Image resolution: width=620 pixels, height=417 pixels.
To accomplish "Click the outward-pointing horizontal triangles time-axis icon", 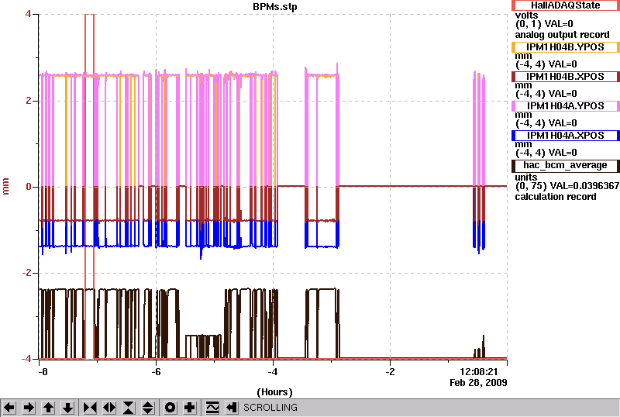I will click(x=109, y=407).
